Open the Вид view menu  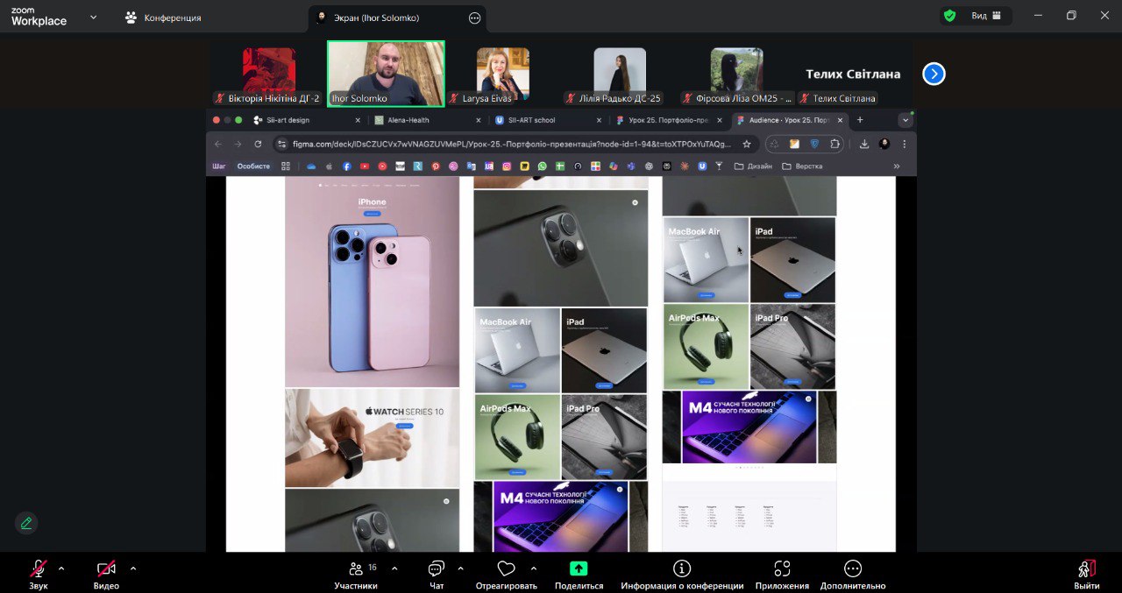(978, 16)
